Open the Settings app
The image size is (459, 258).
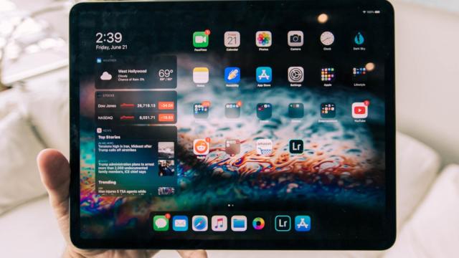pyautogui.click(x=295, y=75)
